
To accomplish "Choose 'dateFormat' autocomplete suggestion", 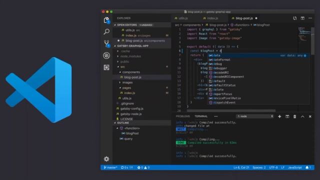I will pos(258,59).
